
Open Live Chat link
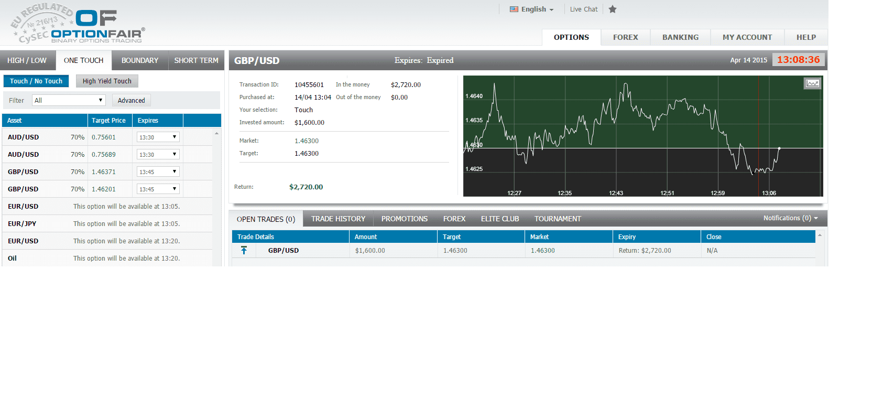tap(583, 9)
